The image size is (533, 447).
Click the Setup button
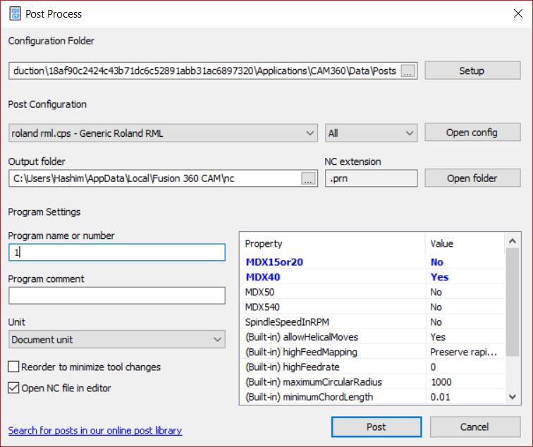472,71
